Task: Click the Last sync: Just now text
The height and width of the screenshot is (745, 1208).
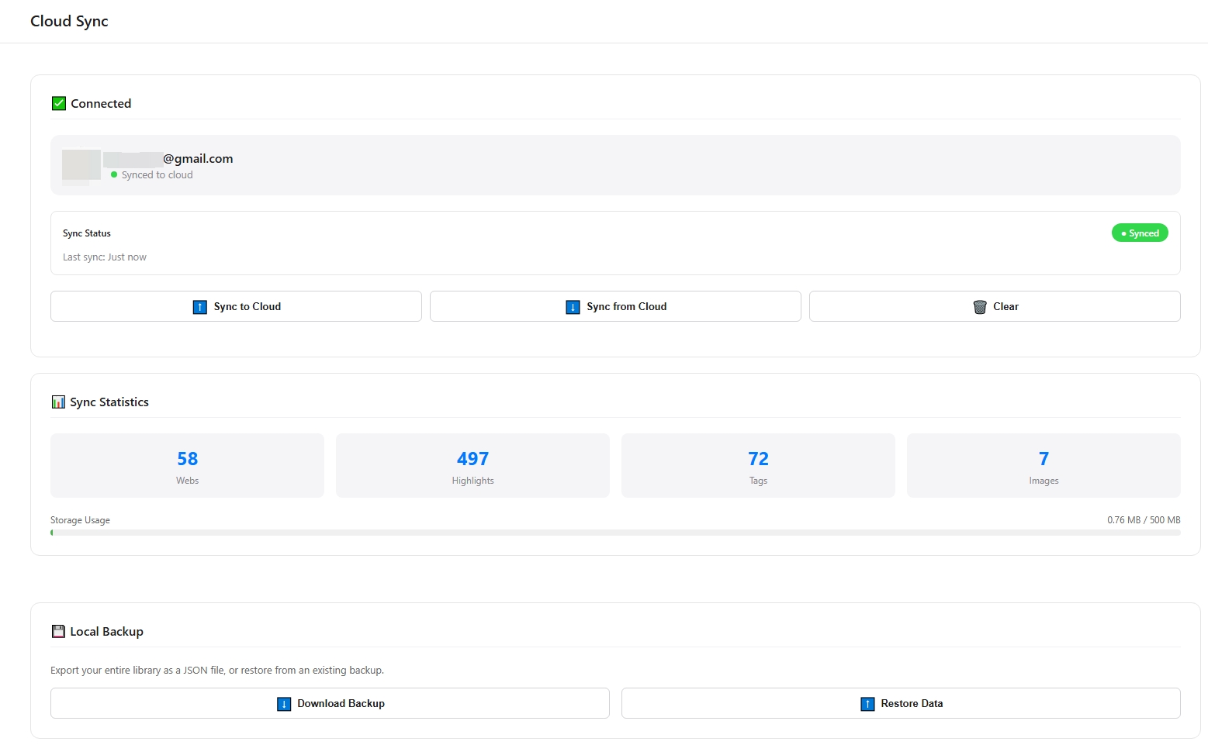Action: (x=105, y=257)
